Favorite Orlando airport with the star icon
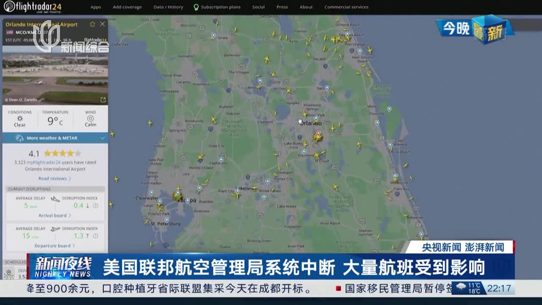Screen dimensions: 542x305 (92, 24)
